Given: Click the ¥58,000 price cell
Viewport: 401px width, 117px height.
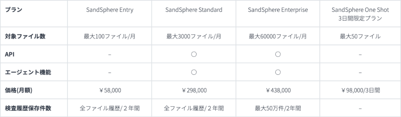Looking at the screenshot, I should (x=110, y=90).
